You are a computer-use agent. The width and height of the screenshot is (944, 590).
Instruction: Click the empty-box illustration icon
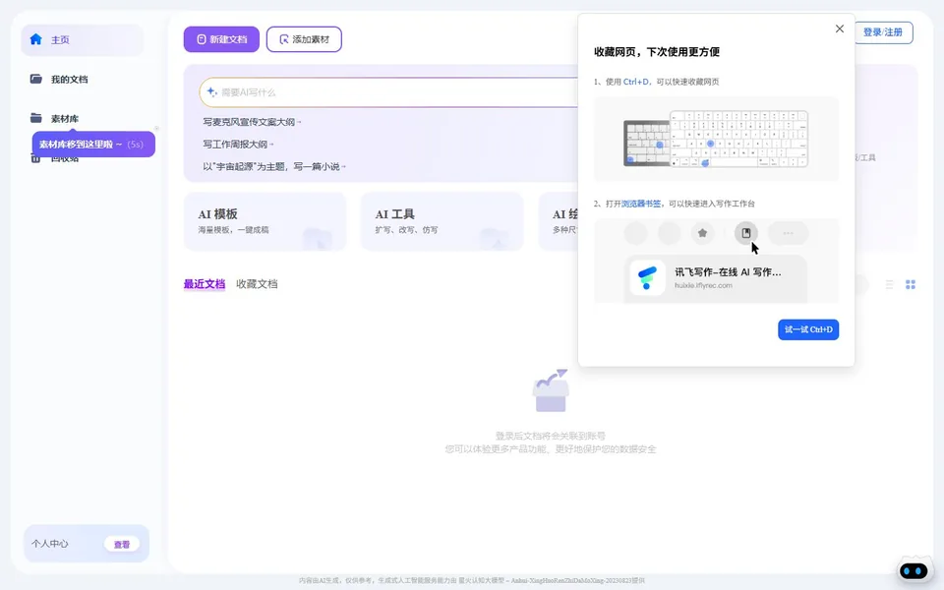[x=551, y=390]
